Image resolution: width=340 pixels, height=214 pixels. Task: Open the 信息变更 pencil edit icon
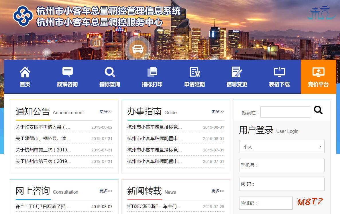(237, 72)
